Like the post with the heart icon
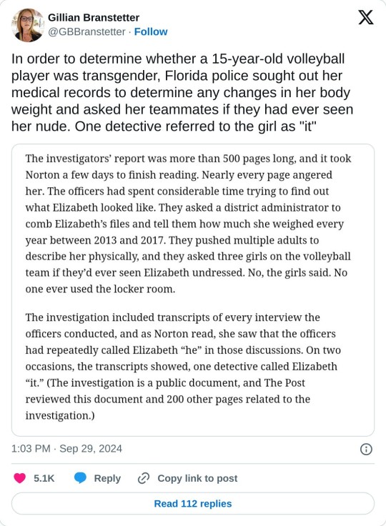This screenshot has height=526, width=386. point(19,478)
